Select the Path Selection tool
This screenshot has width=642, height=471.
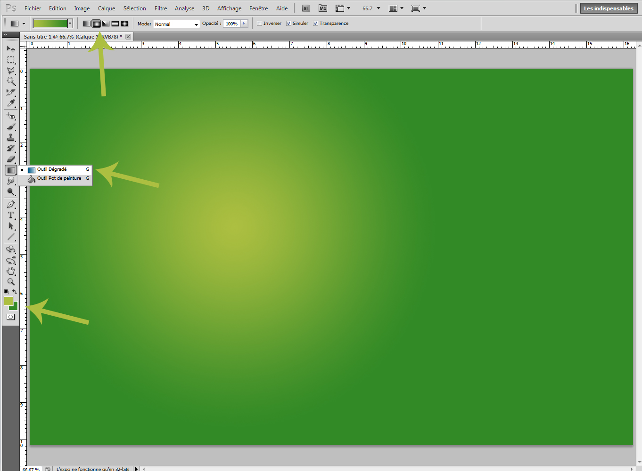point(11,226)
